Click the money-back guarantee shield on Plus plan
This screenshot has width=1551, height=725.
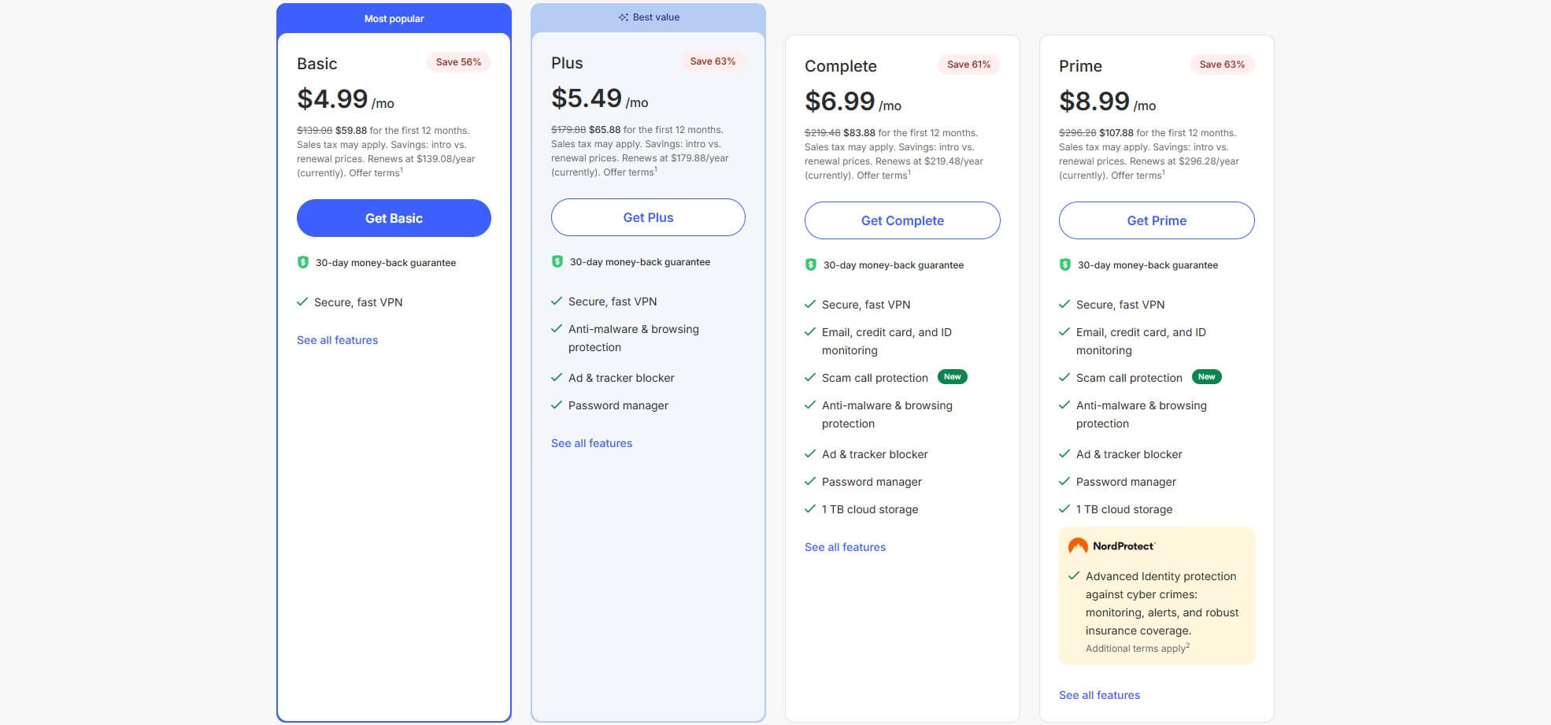pyautogui.click(x=557, y=261)
